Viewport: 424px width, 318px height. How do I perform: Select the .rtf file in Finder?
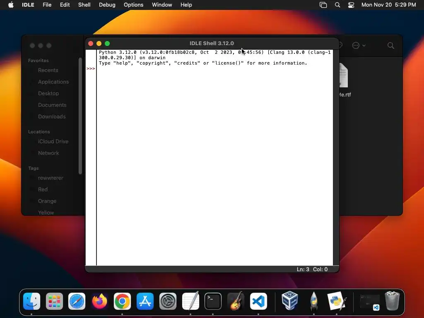(344, 80)
